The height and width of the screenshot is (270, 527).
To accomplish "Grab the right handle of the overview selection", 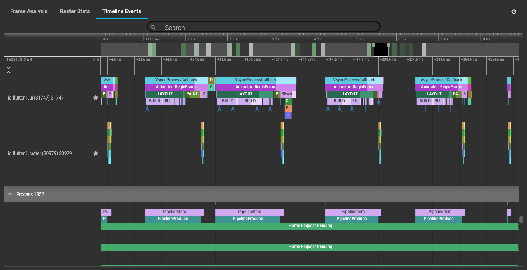I will 388,45.
